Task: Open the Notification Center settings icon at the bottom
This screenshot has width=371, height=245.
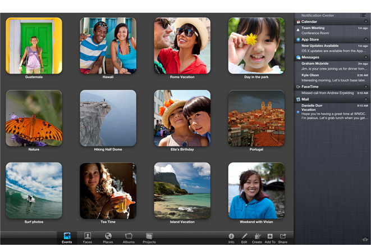Action: tap(364, 240)
